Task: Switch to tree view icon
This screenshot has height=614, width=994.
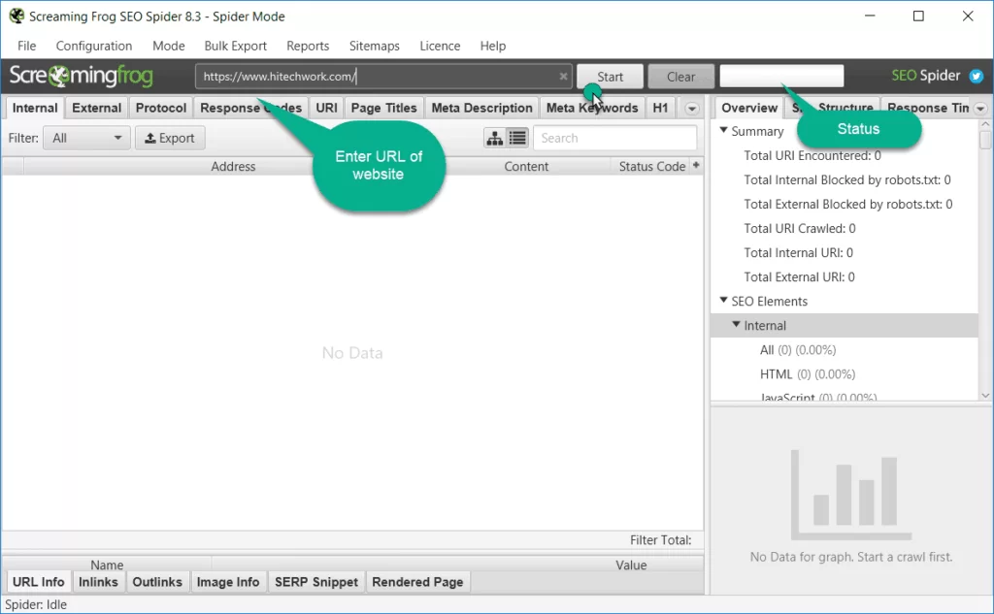Action: coord(494,138)
